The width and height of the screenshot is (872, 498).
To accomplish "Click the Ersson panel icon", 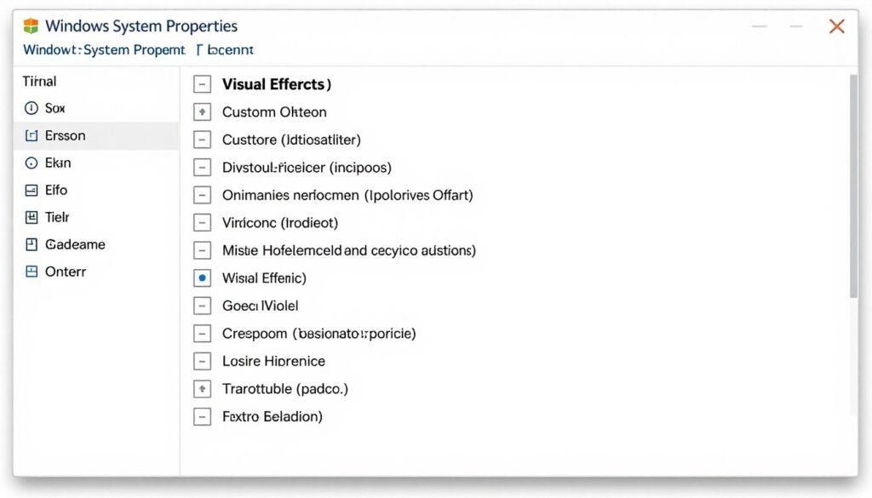I will (32, 135).
